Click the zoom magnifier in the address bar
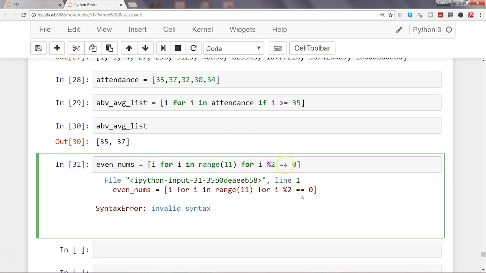This screenshot has height=273, width=486. pos(382,15)
